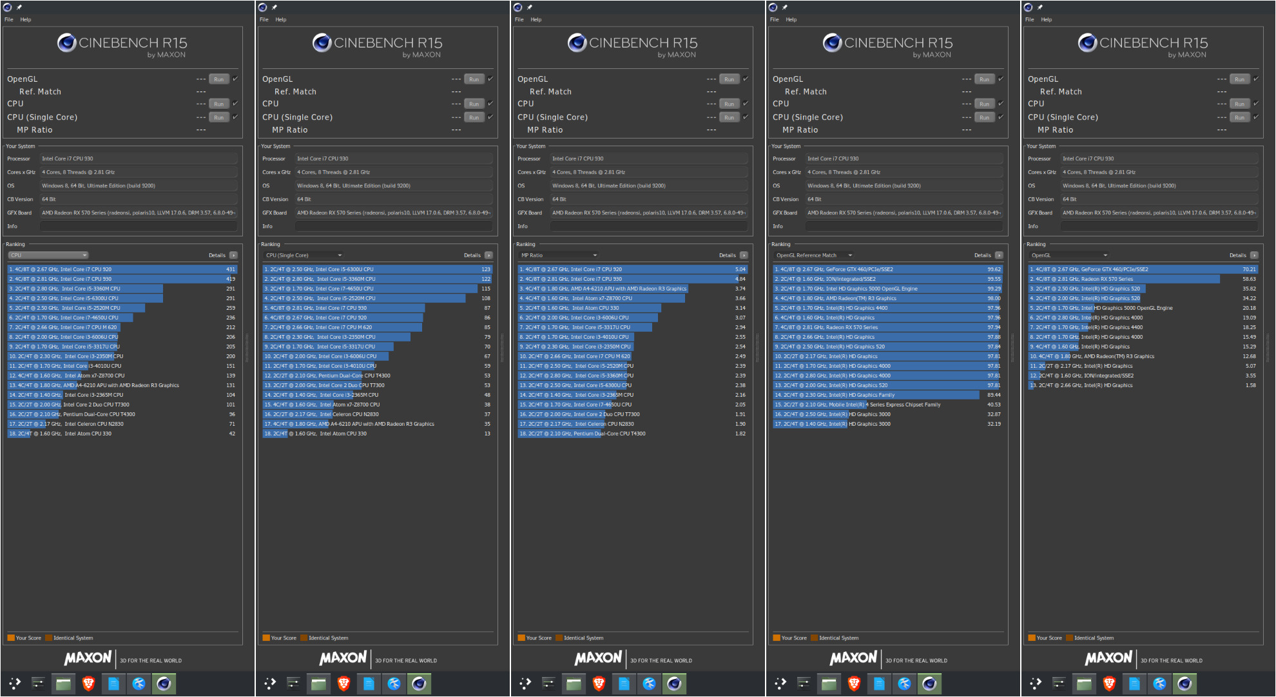This screenshot has width=1276, height=697.
Task: Run the OpenGL test in the OpenGL-ranking window
Action: tap(1240, 79)
